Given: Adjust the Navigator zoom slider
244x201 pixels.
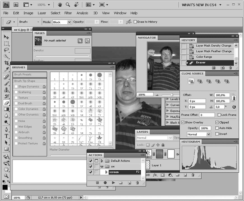Looking at the screenshot, I should point(172,95).
